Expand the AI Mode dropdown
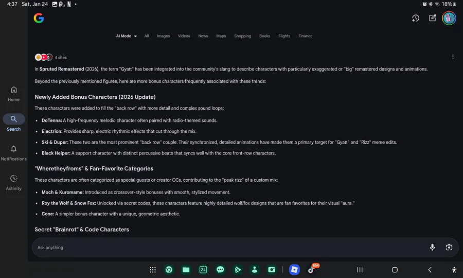Screen dimensions: 463x278 point(127,36)
